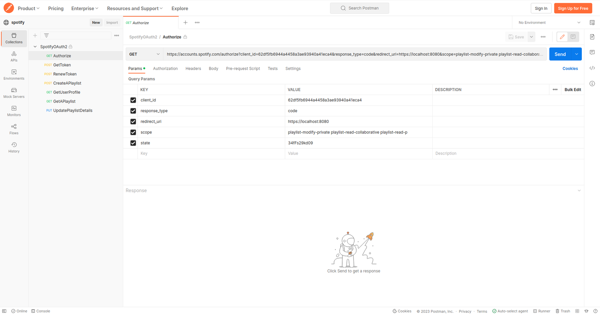Switch to the Settings tab

[293, 68]
